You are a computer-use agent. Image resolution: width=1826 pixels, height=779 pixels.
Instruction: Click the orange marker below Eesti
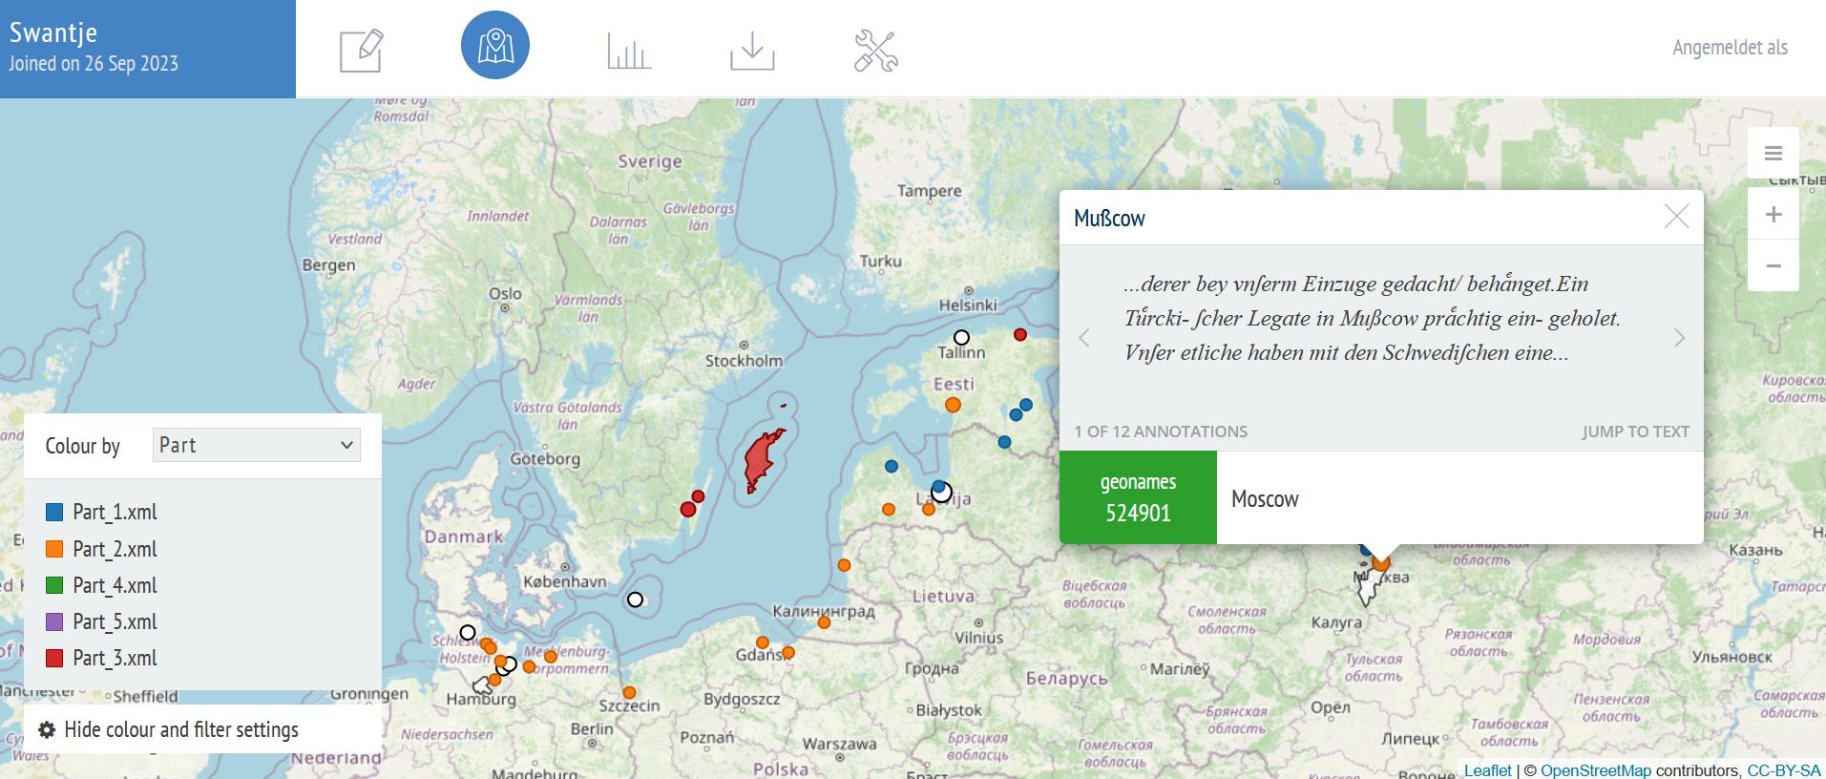[953, 405]
